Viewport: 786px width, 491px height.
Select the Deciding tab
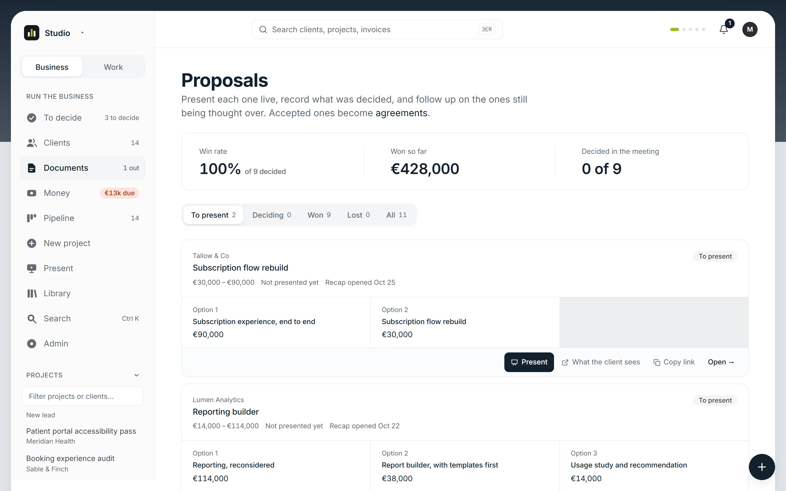point(272,215)
